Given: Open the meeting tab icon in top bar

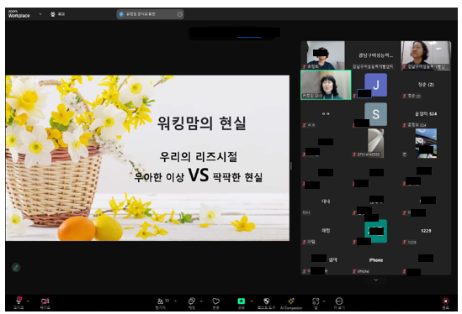Looking at the screenshot, I should pos(53,13).
